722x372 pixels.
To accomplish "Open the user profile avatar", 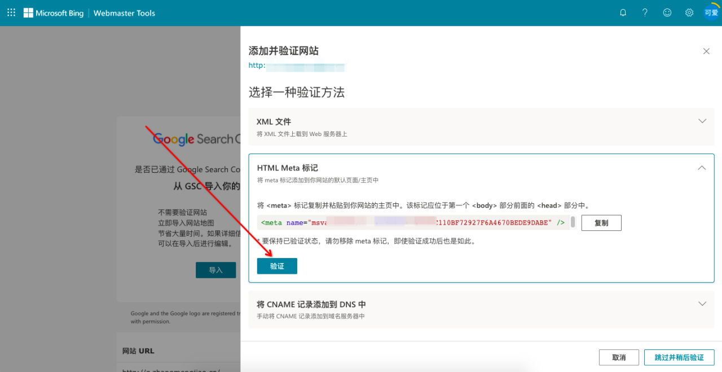I will point(711,12).
